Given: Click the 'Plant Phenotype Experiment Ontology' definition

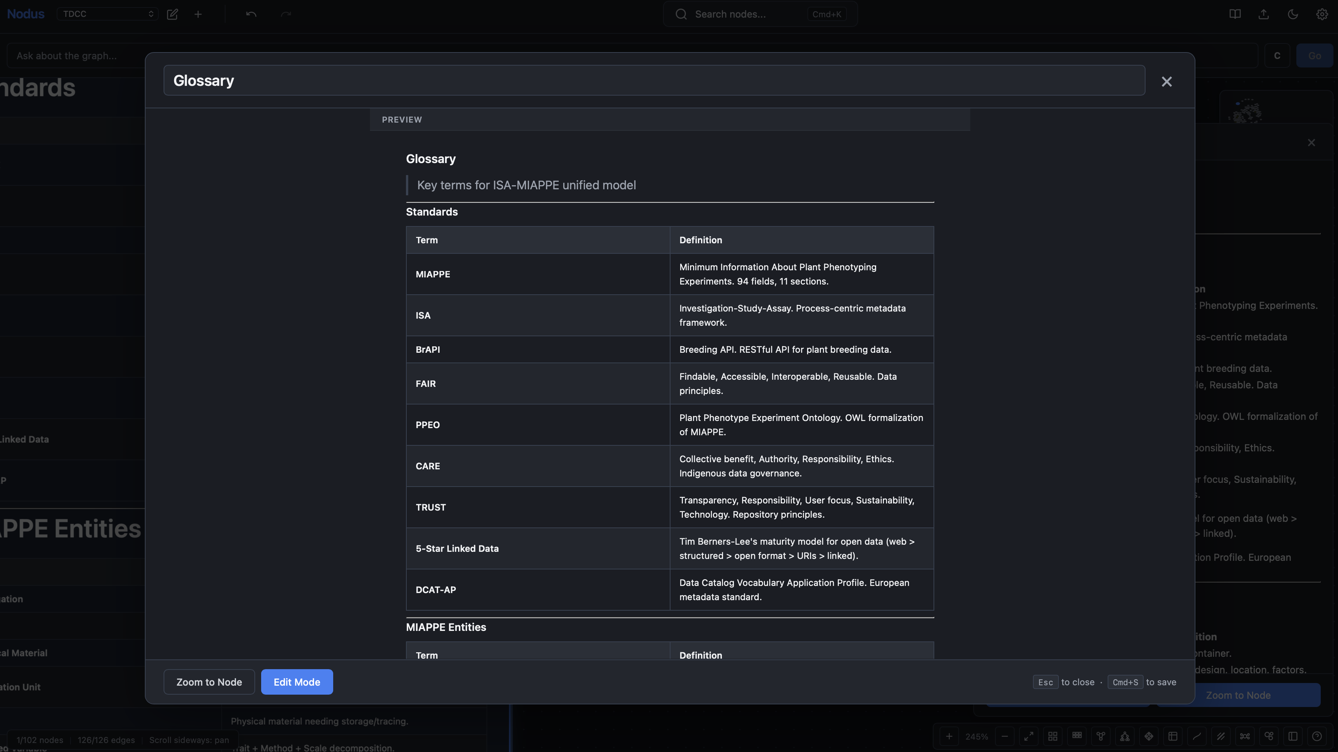Looking at the screenshot, I should coord(801,424).
